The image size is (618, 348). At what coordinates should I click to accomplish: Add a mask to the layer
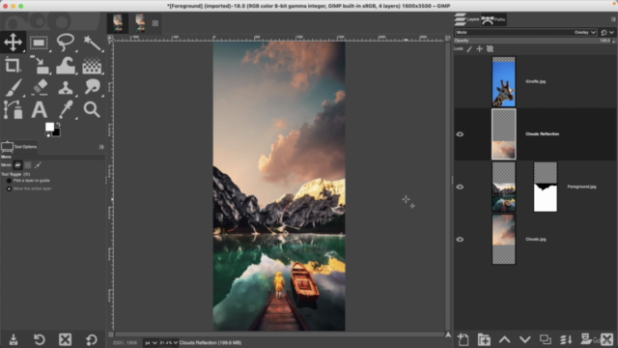point(586,338)
